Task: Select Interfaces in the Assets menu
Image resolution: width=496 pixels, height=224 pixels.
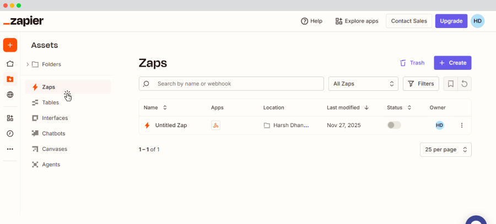Action: [55, 118]
